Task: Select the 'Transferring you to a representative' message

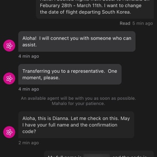Action: click(x=70, y=74)
